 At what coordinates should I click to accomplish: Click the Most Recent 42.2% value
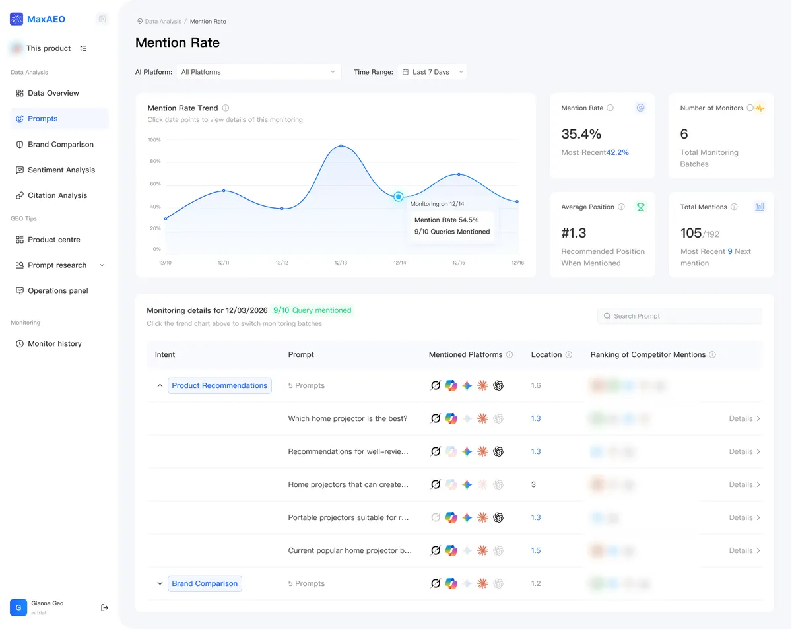tap(618, 152)
